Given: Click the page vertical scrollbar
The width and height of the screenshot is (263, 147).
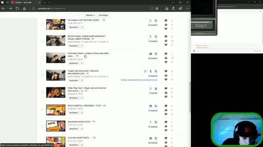Looking at the screenshot, I should click(190, 97).
